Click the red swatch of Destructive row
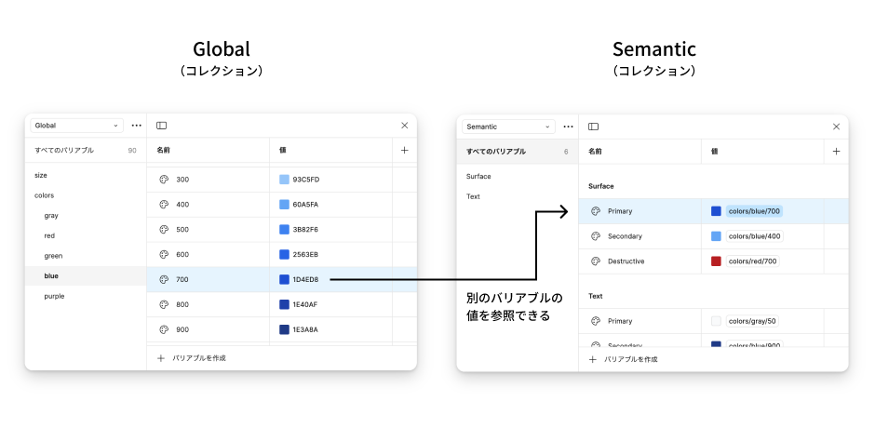Image resolution: width=875 pixels, height=428 pixels. click(716, 261)
